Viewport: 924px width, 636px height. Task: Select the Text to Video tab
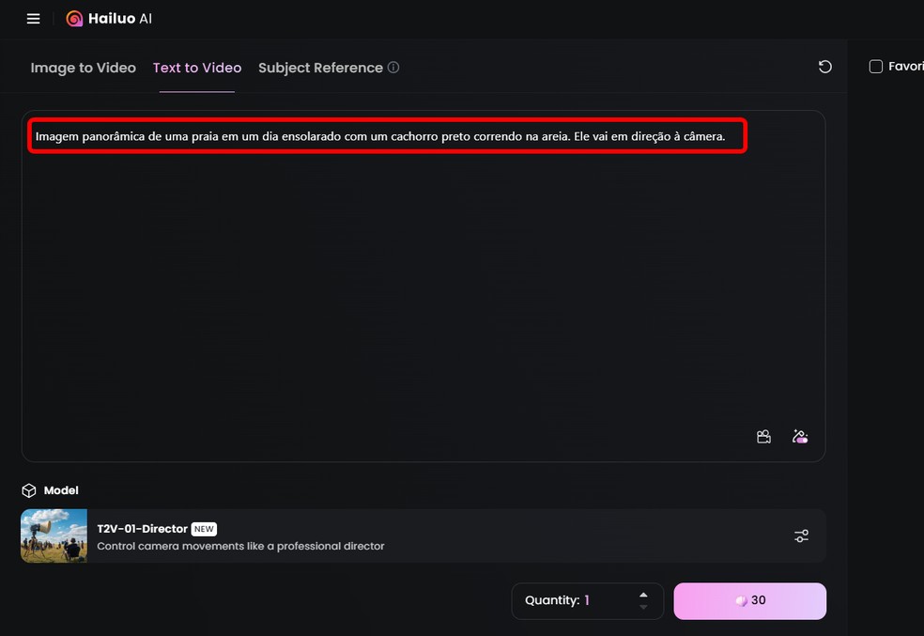click(x=197, y=68)
